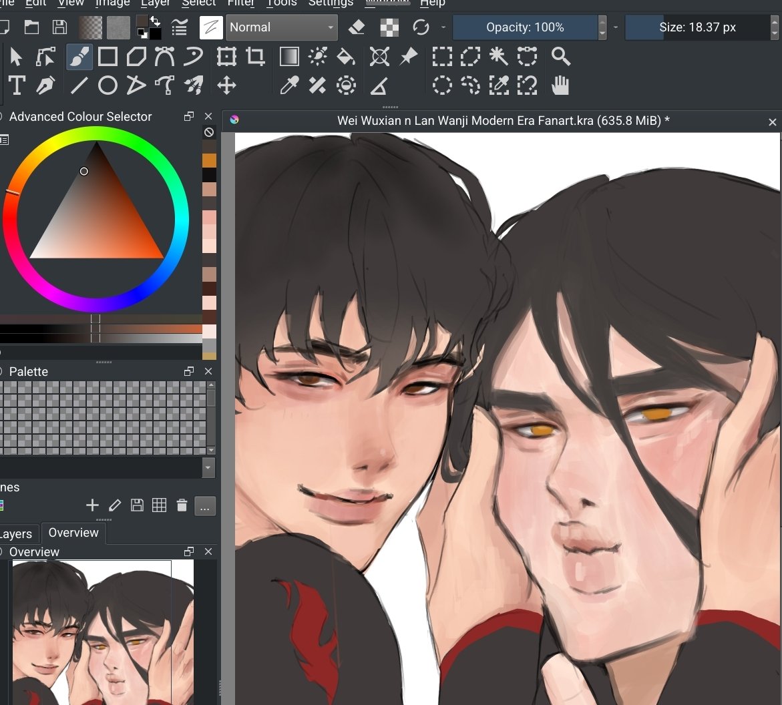Toggle eraser mode

357,27
